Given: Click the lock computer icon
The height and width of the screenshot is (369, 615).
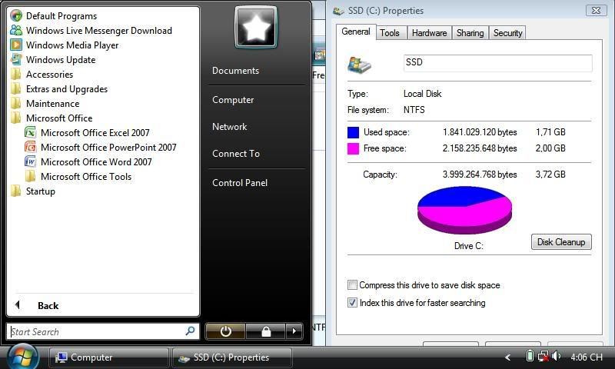Looking at the screenshot, I should [x=265, y=331].
